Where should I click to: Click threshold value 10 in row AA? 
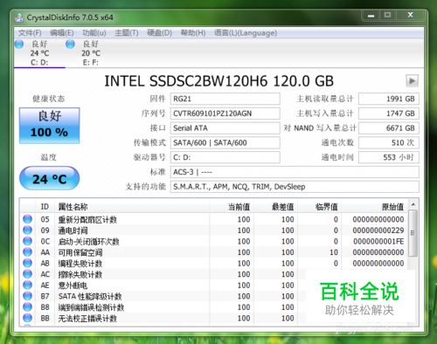334,252
